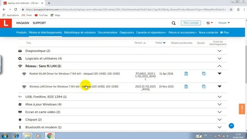Viewport: 247px width, 139px height.
Task: Click the taskbar clock
Action: point(239,136)
